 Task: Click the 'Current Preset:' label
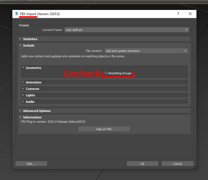point(52,30)
